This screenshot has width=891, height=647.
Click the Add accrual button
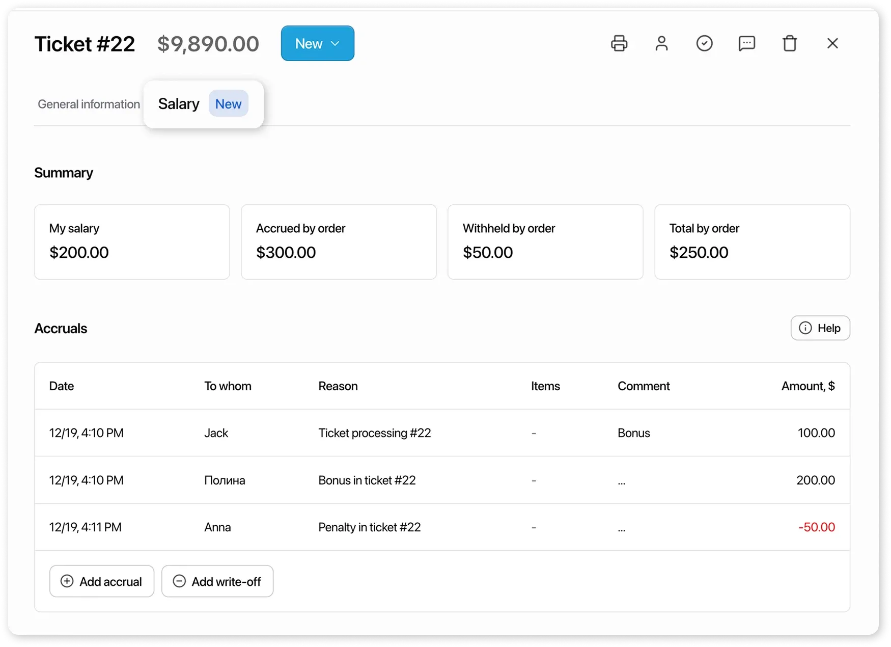101,581
